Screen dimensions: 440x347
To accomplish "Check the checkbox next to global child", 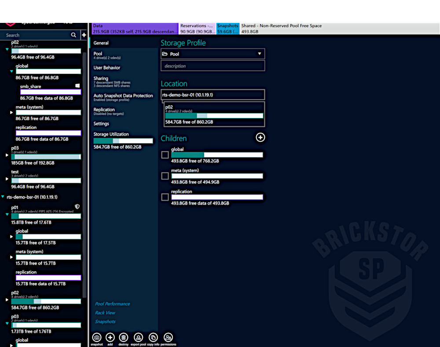I will tap(165, 155).
